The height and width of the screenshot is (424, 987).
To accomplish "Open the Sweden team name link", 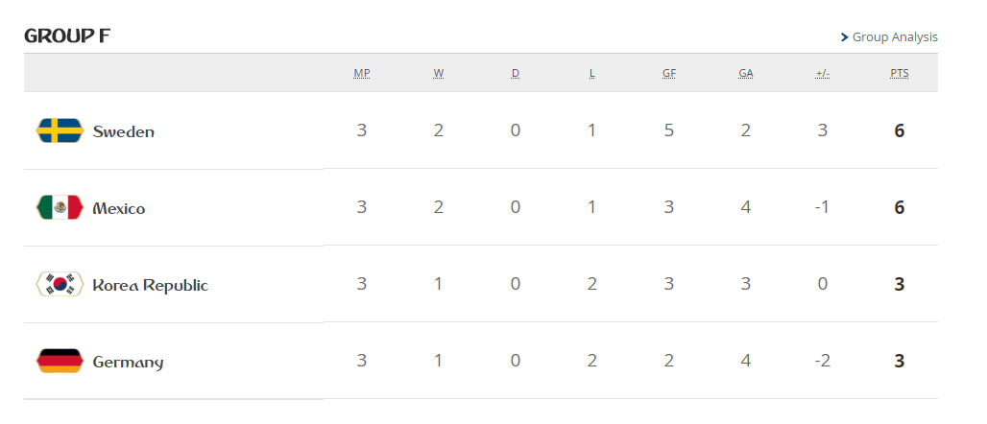I will 123,131.
